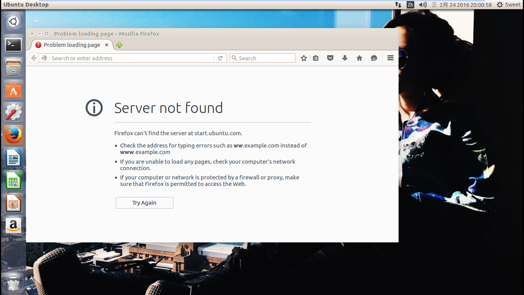The height and width of the screenshot is (295, 524).
Task: Open the Trash in the dock
Action: click(x=13, y=282)
